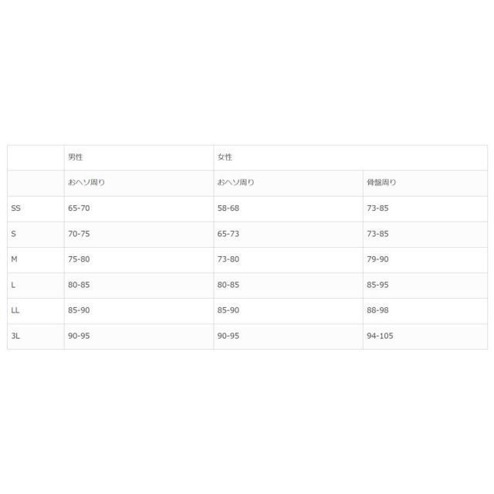Click the 79-90 pelvis value in M row
This screenshot has height=494, width=494.
coord(378,259)
